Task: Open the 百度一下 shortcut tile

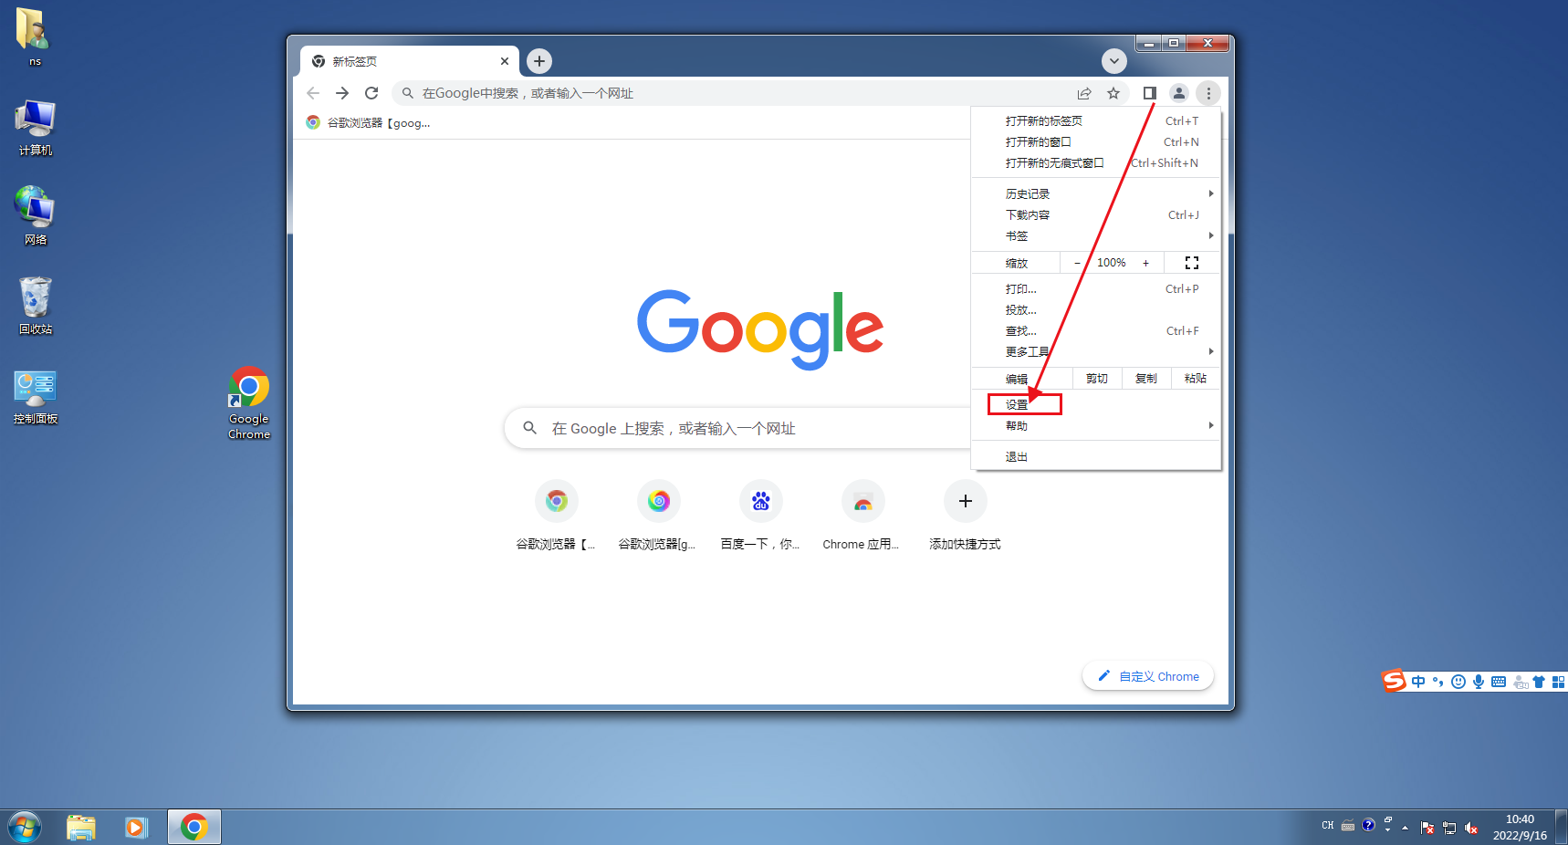Action: coord(761,516)
